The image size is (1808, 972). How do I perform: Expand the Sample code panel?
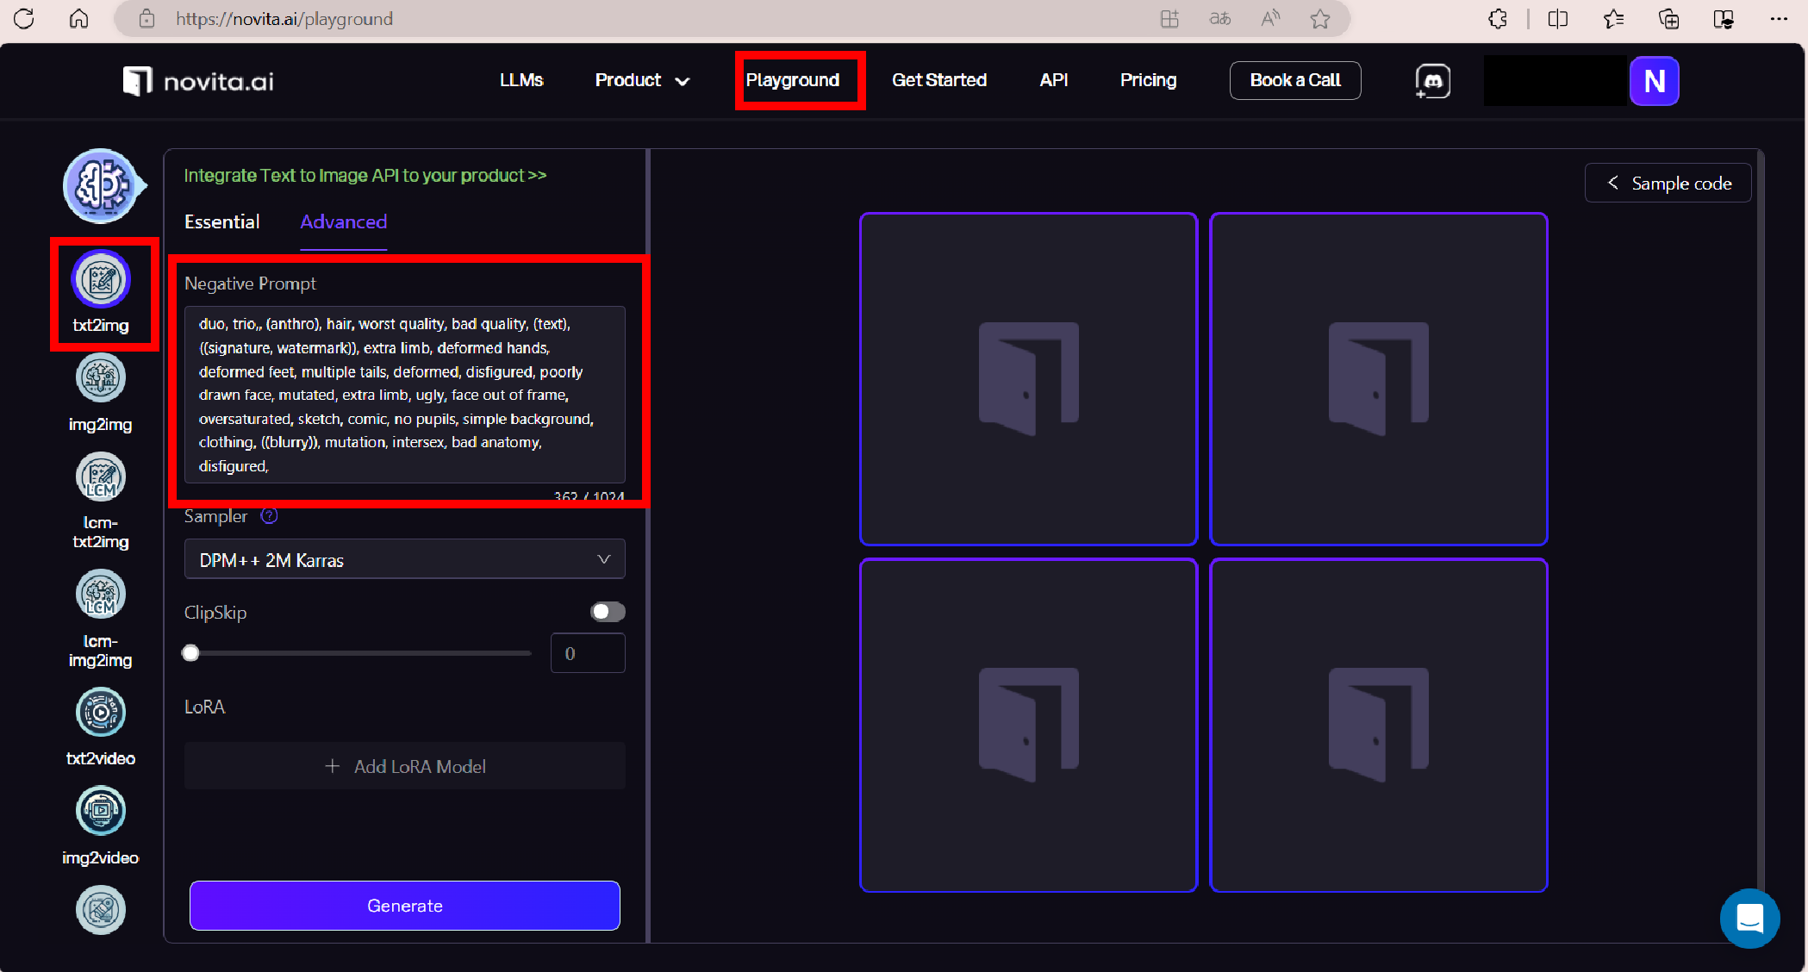coord(1668,184)
